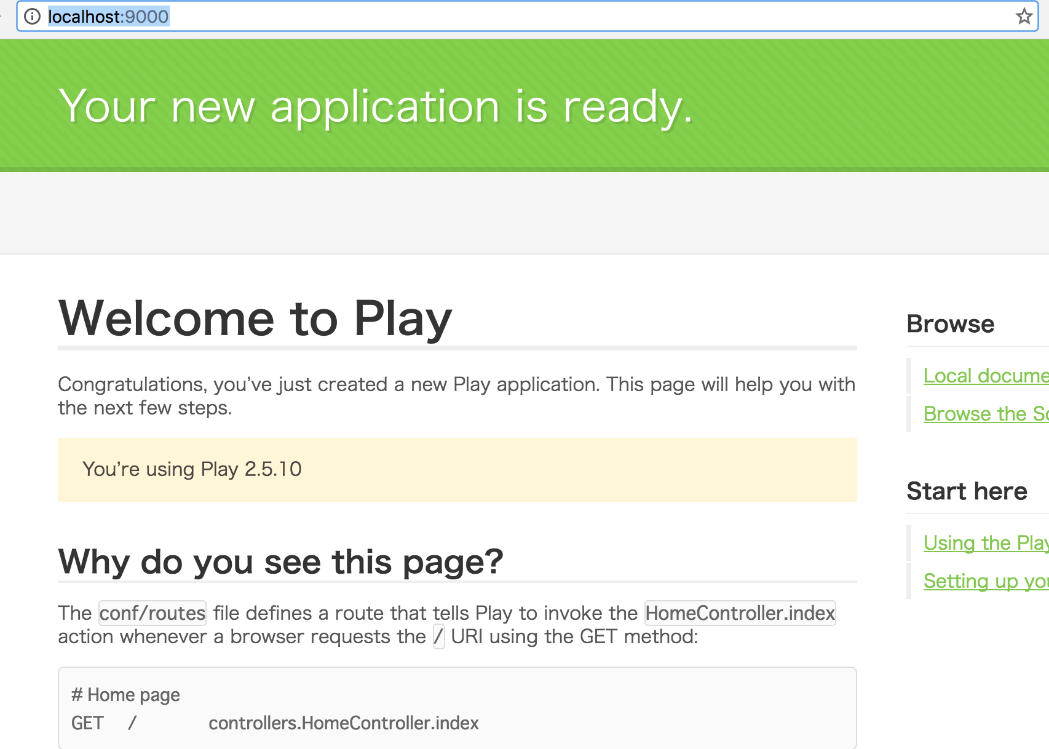Click the Welcome to Play heading
This screenshot has width=1049, height=749.
[255, 319]
